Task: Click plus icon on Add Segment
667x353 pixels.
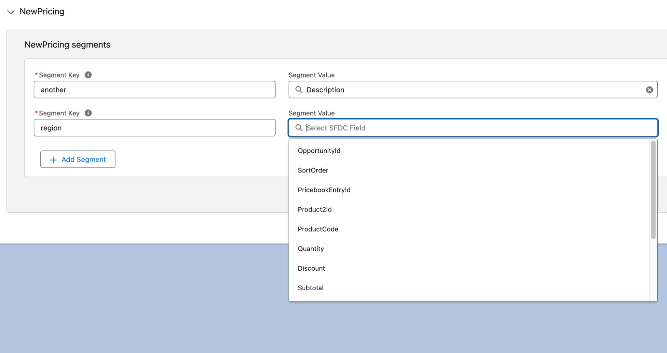Action: tap(53, 160)
